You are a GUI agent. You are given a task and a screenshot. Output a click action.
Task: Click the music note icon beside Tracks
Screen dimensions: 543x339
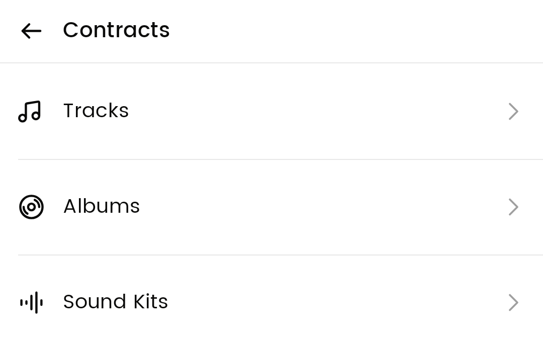(x=30, y=111)
